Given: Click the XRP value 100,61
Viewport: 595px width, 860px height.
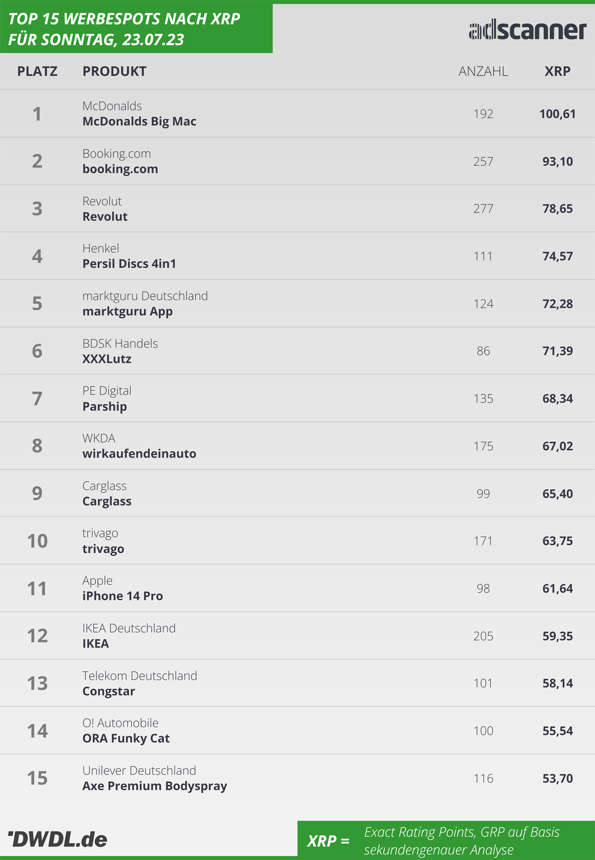Looking at the screenshot, I should [x=557, y=114].
